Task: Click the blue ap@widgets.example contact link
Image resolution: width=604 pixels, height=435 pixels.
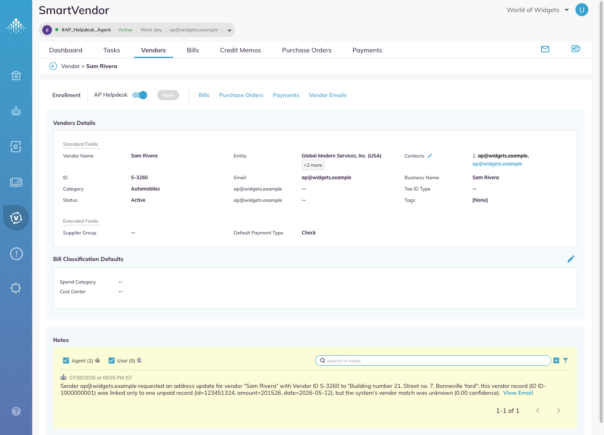Action: [497, 164]
